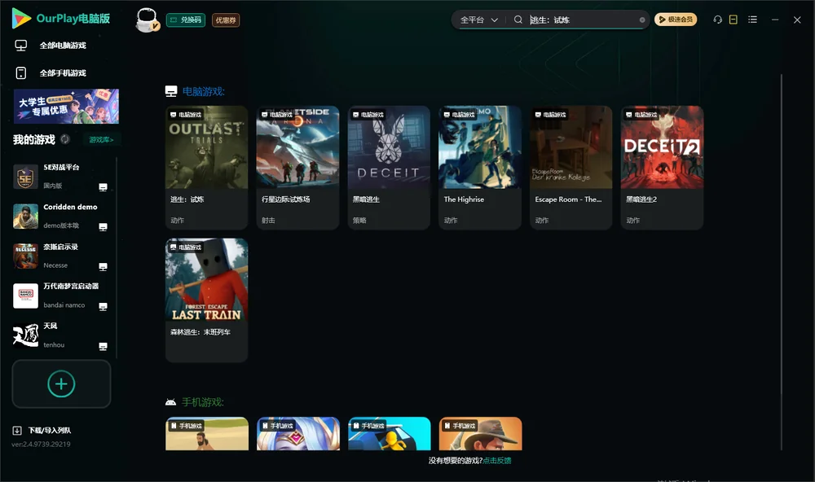Click the 射击 genre label

(x=268, y=220)
